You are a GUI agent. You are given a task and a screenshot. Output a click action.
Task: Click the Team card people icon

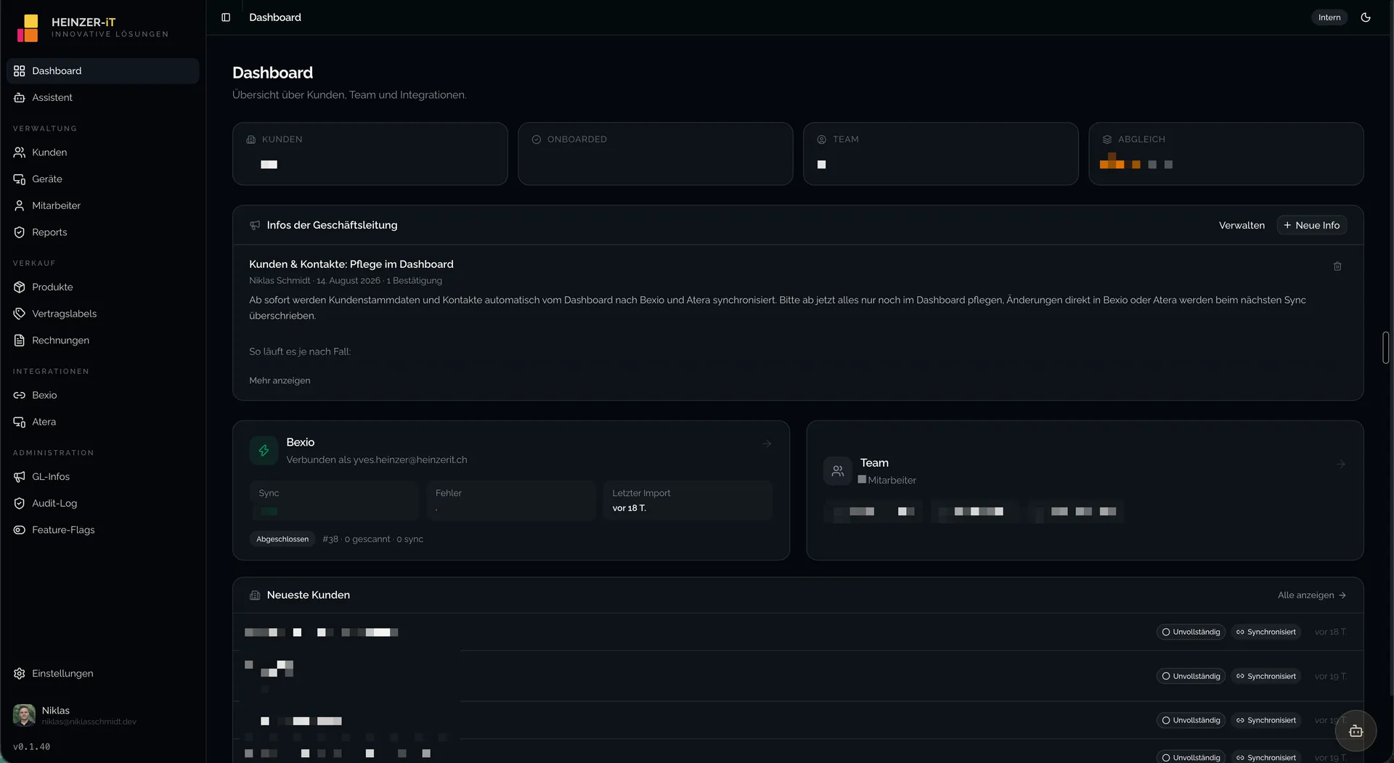[x=838, y=471]
